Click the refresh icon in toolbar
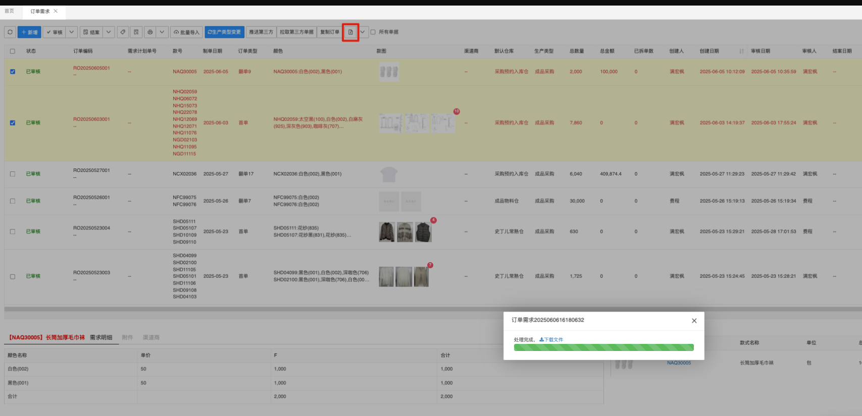This screenshot has height=416, width=862. click(x=10, y=32)
